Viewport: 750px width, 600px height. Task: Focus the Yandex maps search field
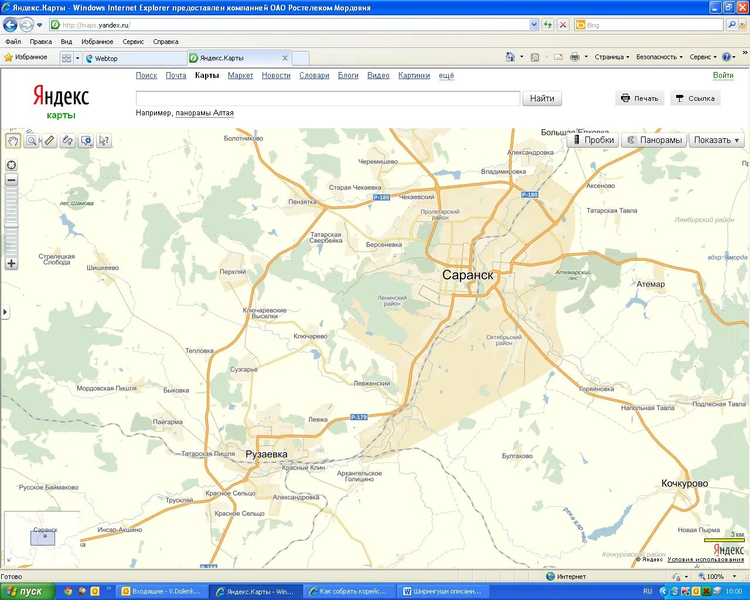click(328, 98)
